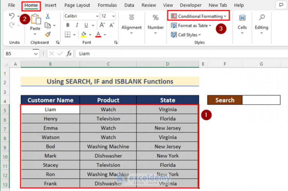Select column F header

[x=225, y=64]
